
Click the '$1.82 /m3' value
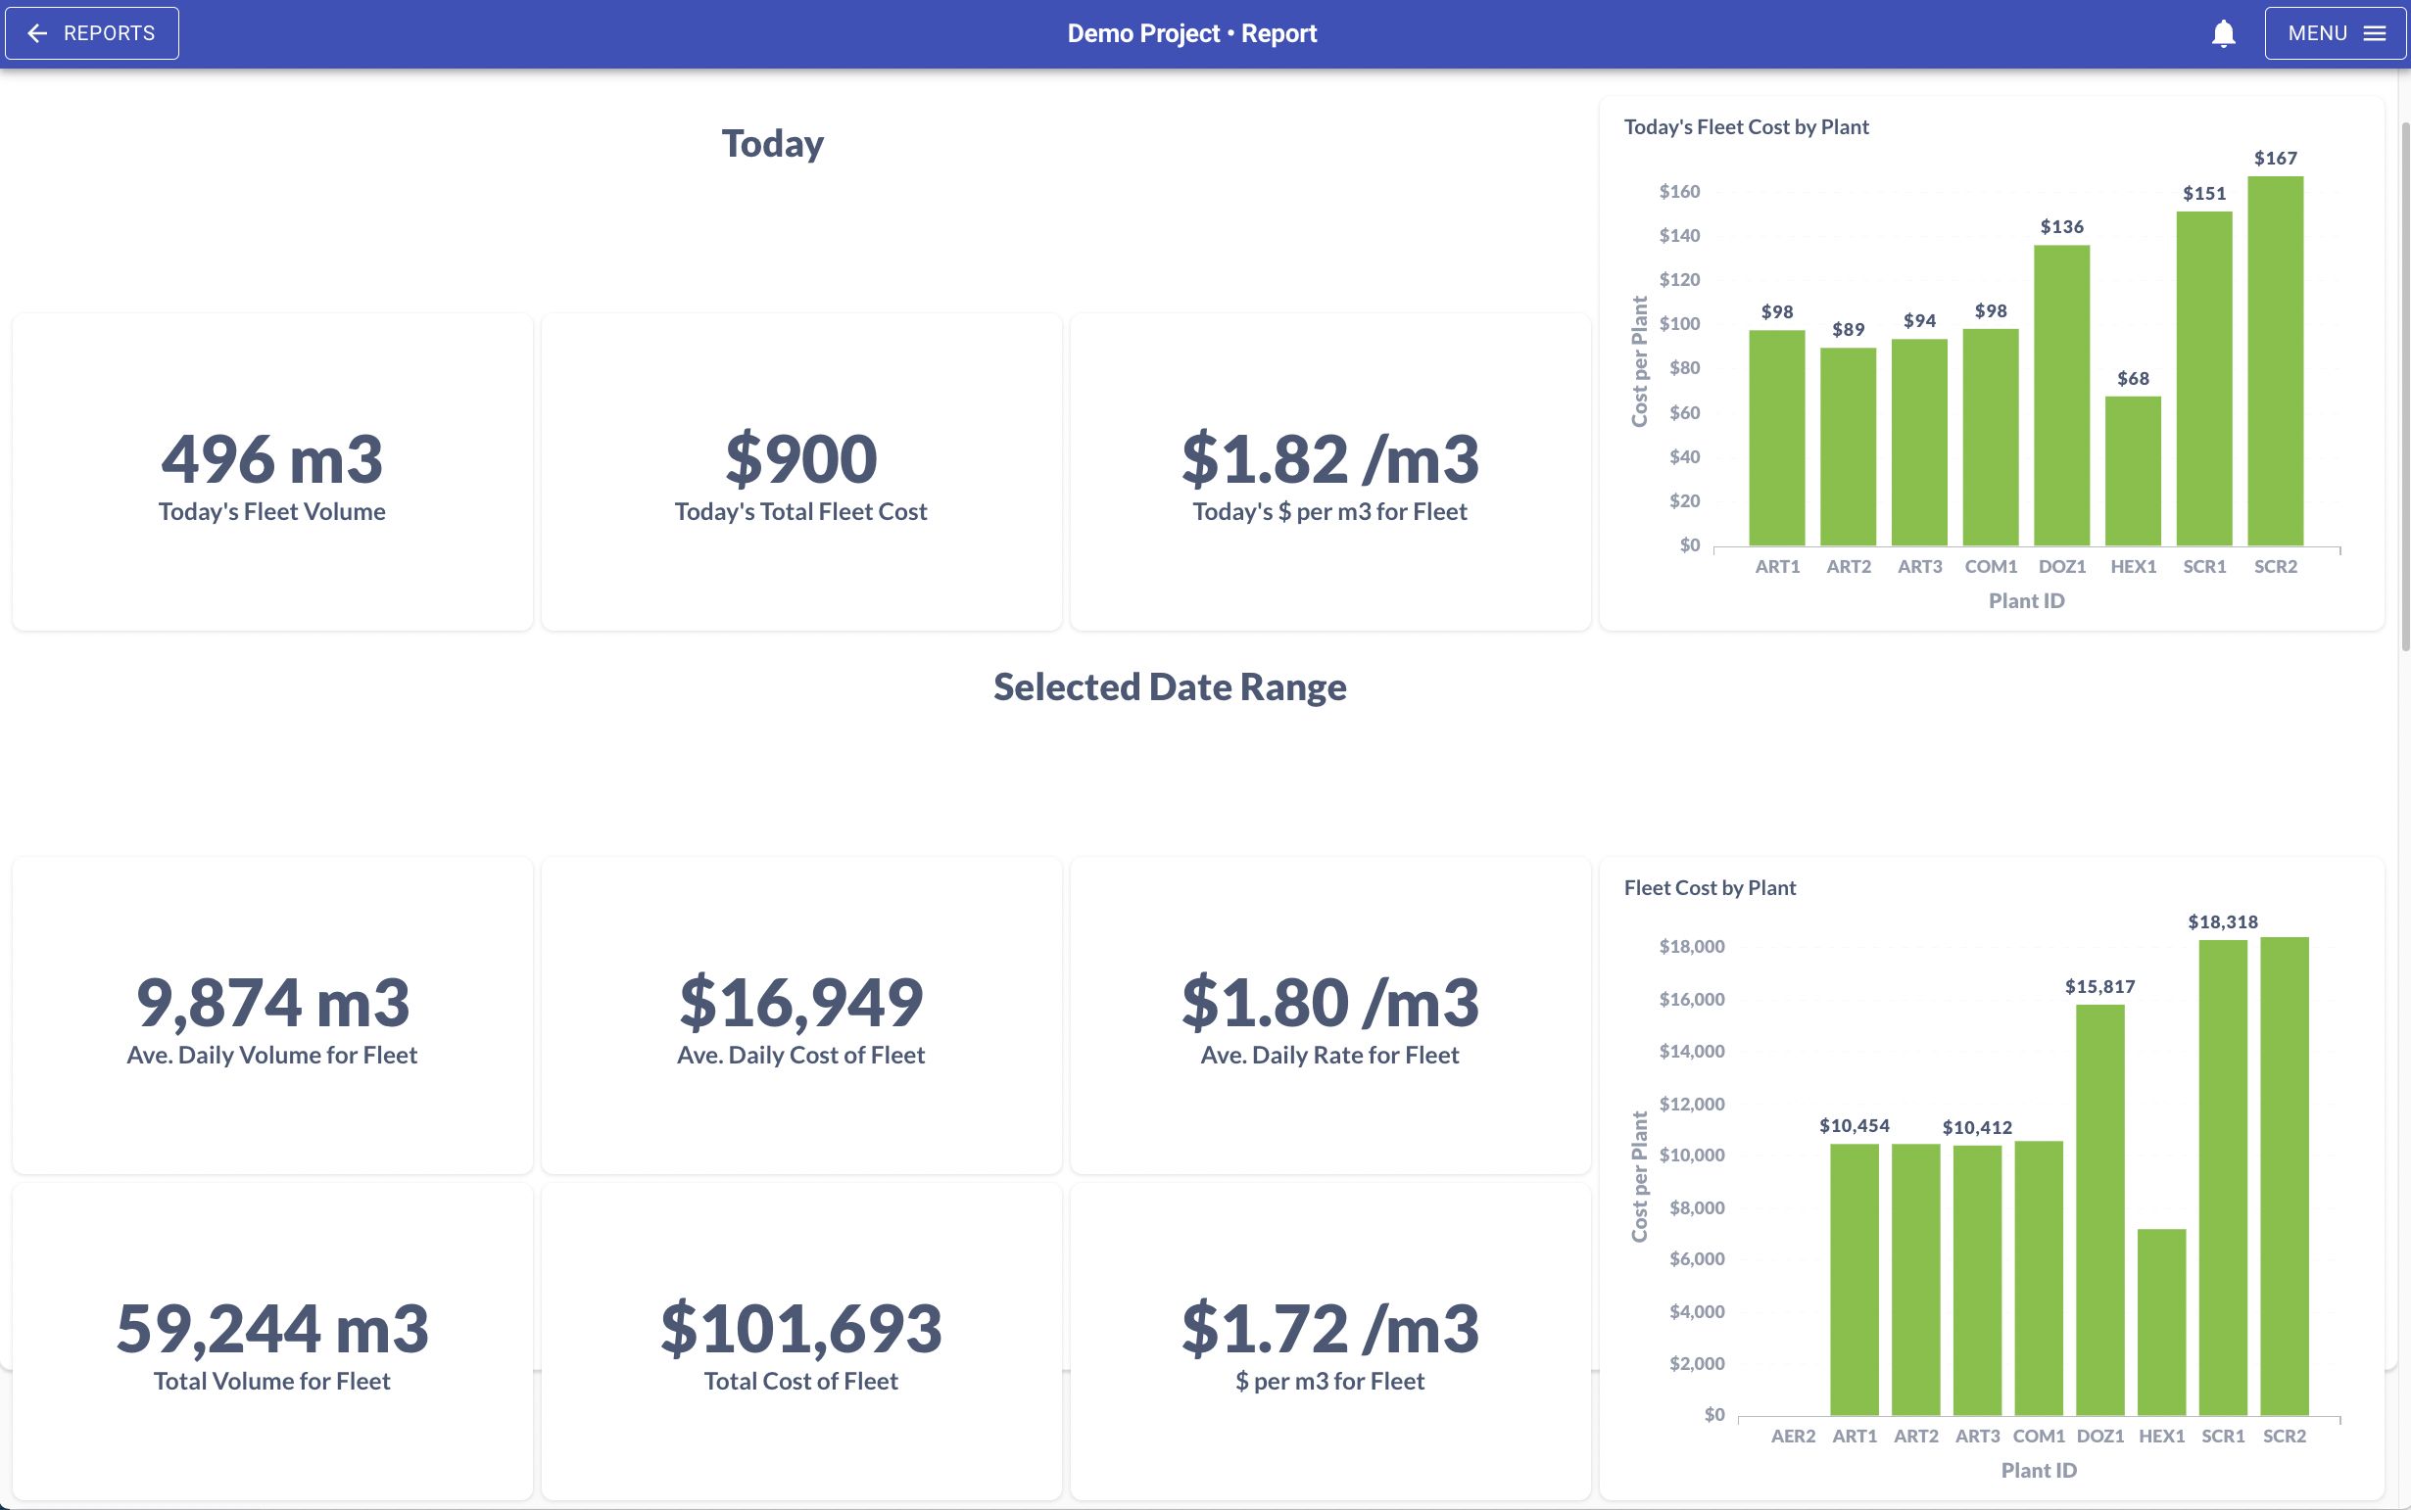pos(1329,459)
